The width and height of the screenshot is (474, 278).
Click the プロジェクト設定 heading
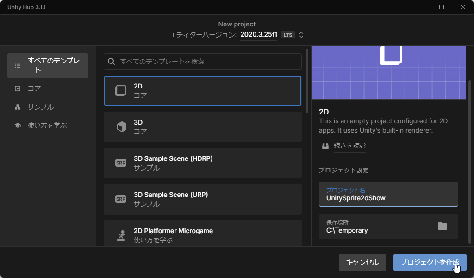click(344, 171)
